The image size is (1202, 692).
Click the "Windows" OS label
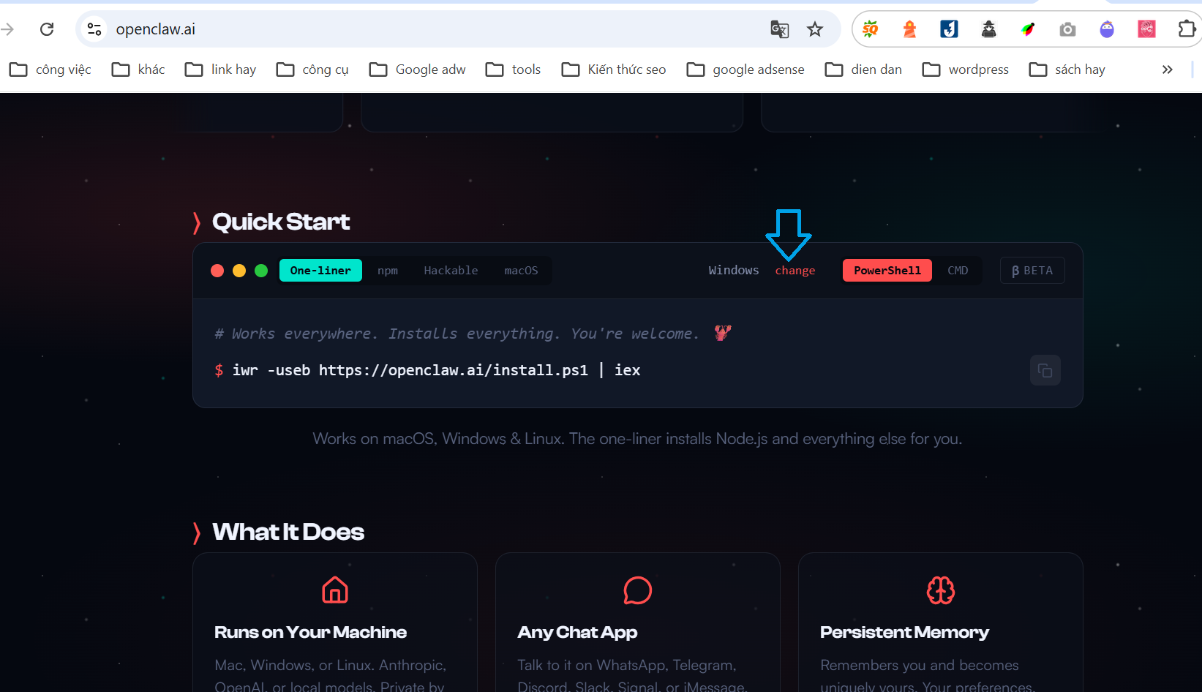734,271
